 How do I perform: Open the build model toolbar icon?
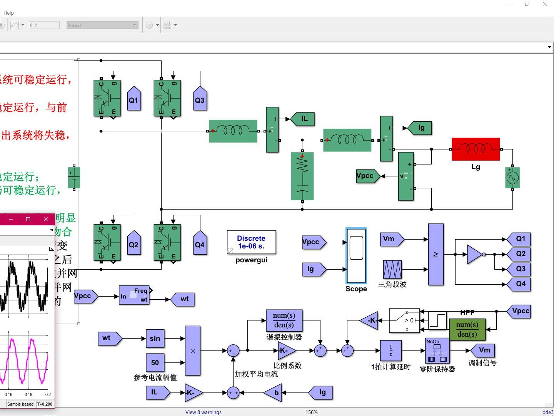pyautogui.click(x=167, y=25)
